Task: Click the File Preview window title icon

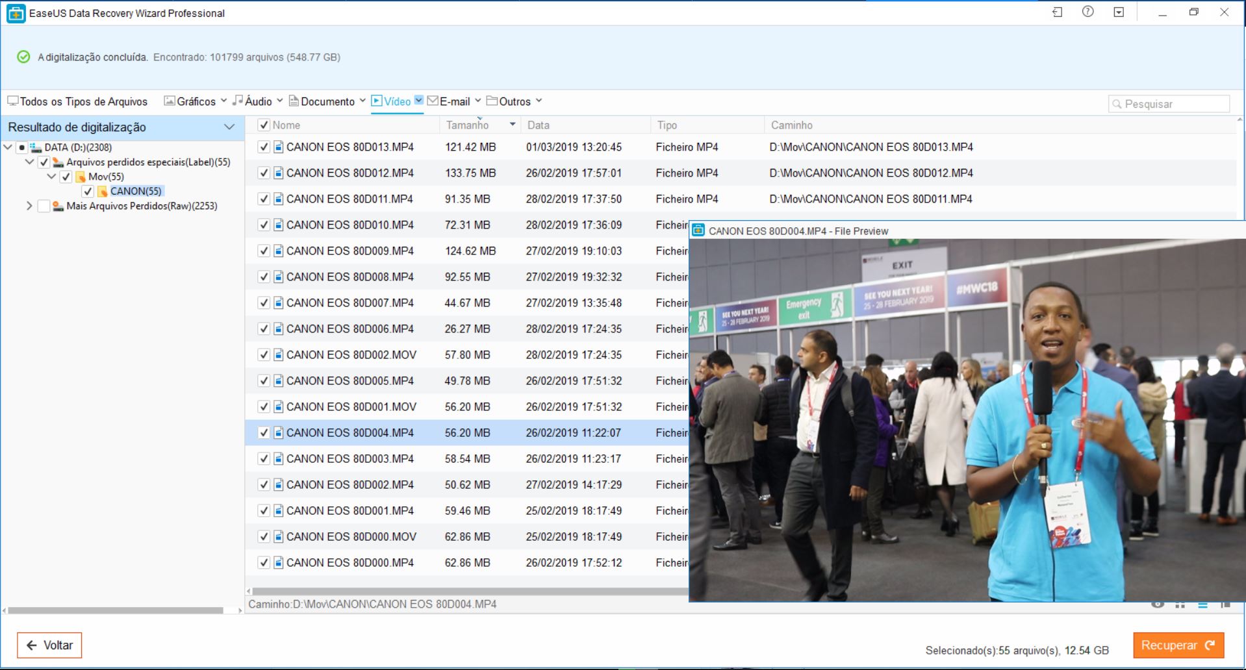Action: 698,230
